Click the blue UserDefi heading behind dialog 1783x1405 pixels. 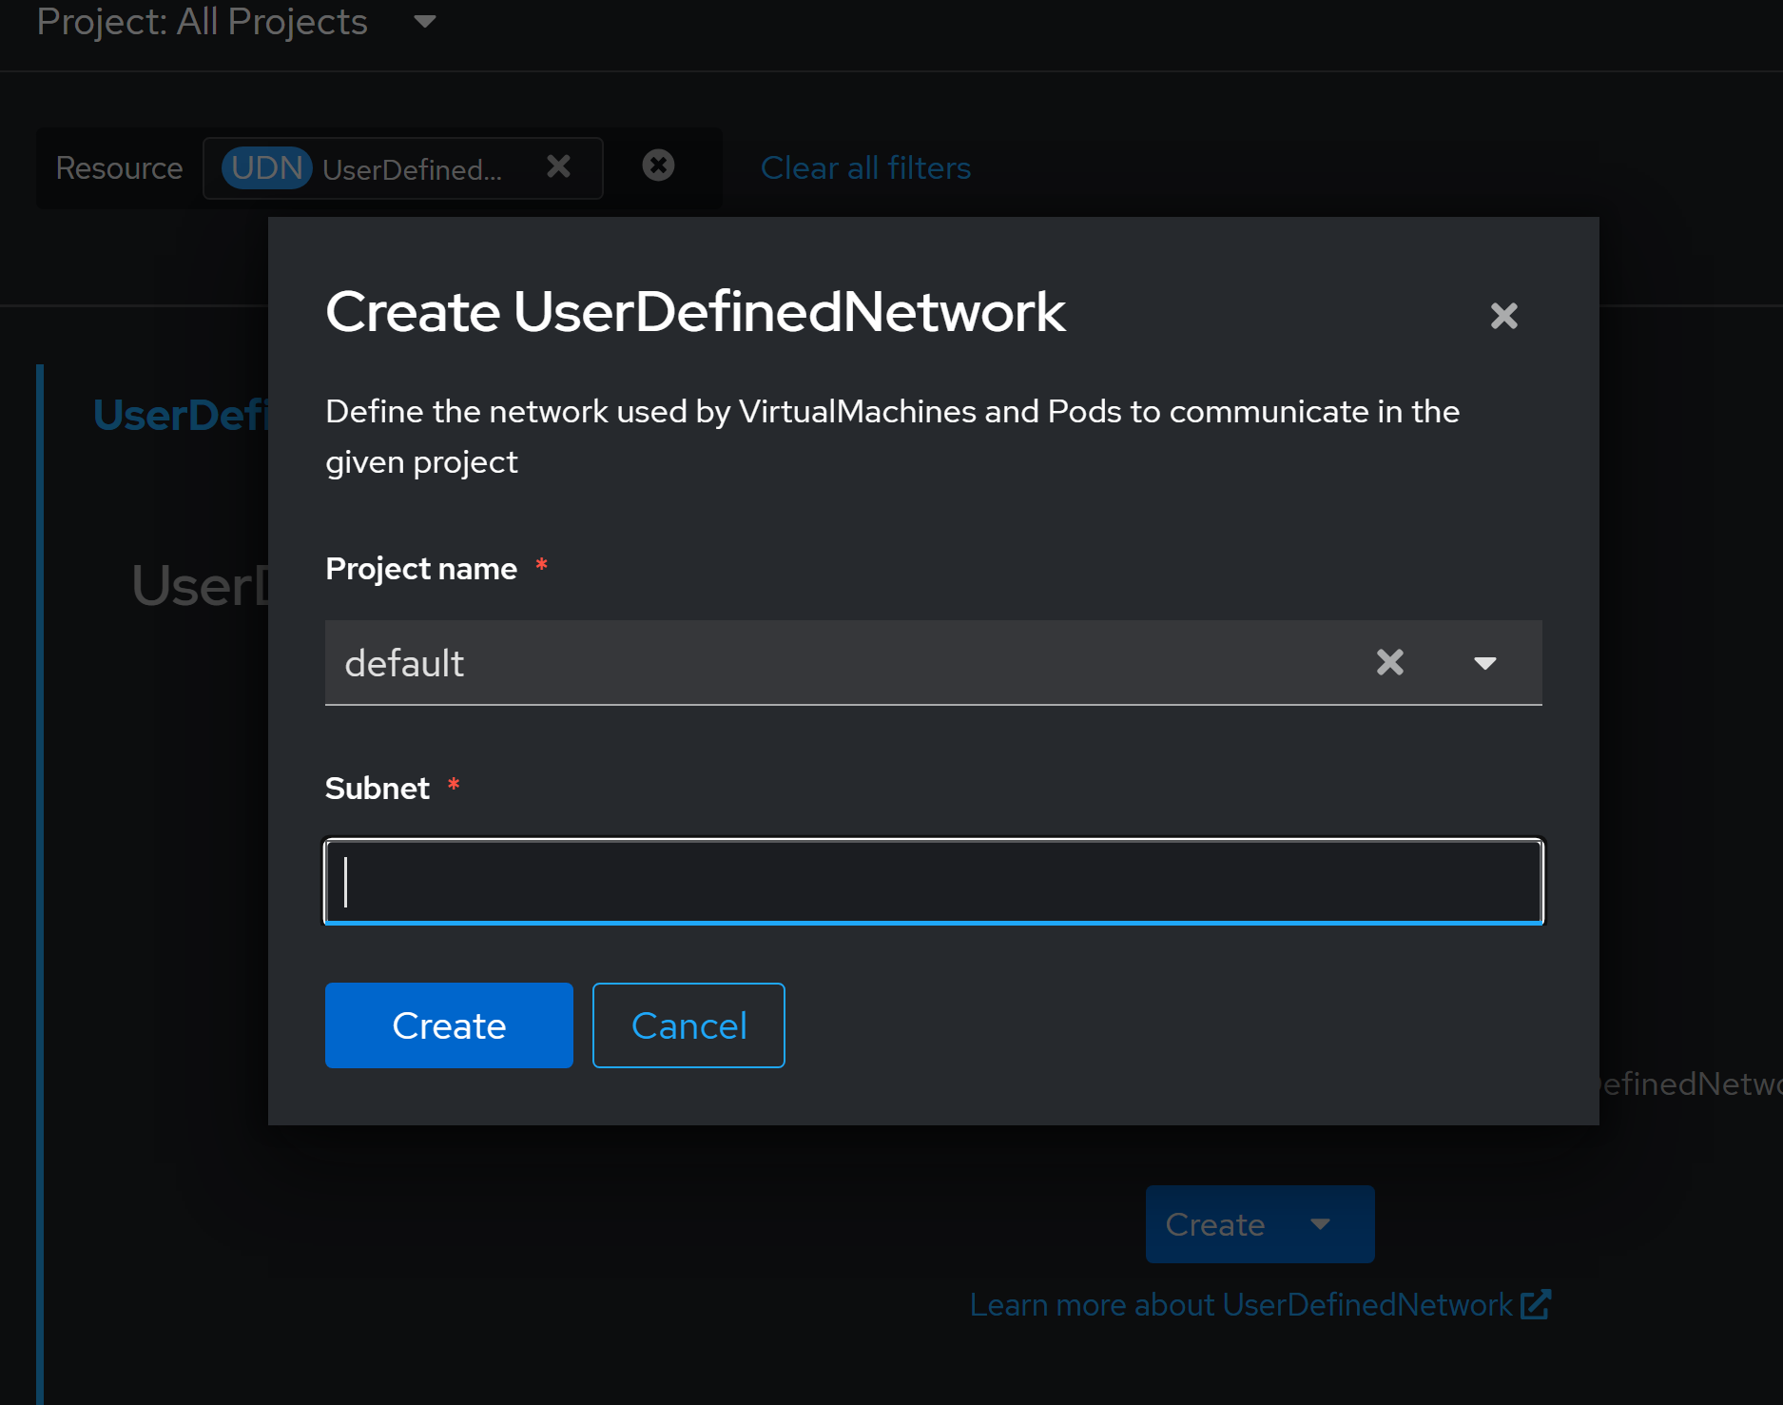(x=181, y=416)
